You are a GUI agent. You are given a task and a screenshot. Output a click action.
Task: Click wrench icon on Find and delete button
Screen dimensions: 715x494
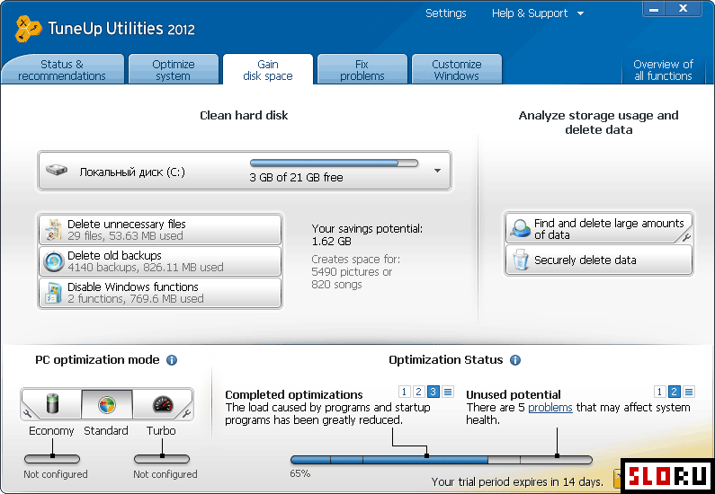click(686, 237)
